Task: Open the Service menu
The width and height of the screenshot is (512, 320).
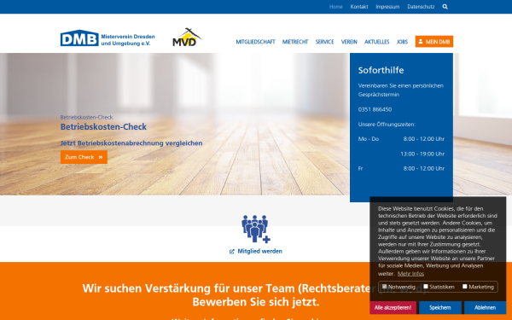Action: coord(324,42)
